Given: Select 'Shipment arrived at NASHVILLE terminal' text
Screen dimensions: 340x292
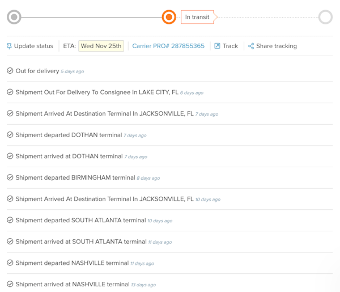Looking at the screenshot, I should click(x=73, y=284).
